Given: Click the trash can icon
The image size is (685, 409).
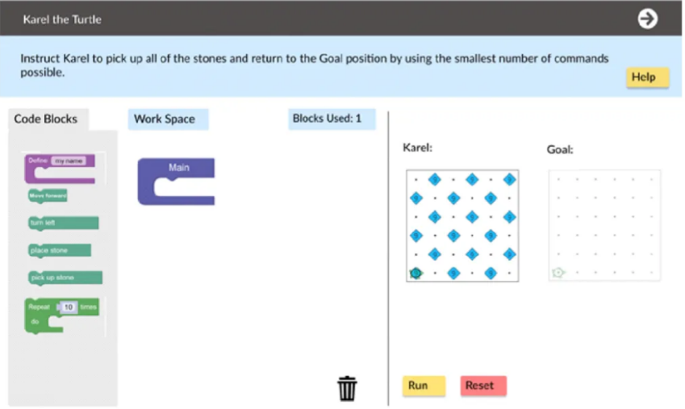Looking at the screenshot, I should click(347, 388).
